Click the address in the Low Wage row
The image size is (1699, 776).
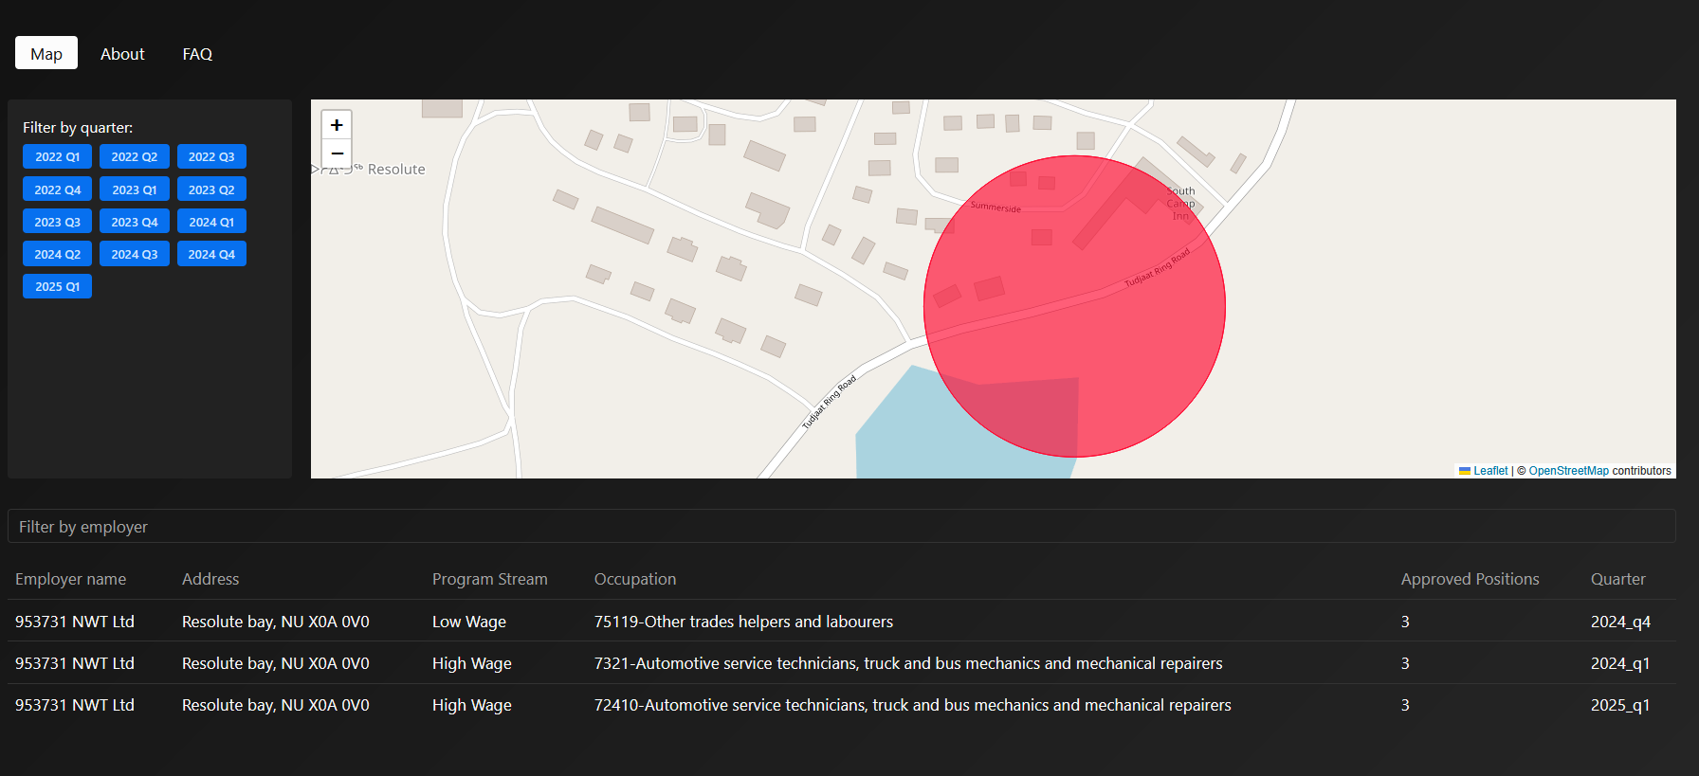click(276, 622)
